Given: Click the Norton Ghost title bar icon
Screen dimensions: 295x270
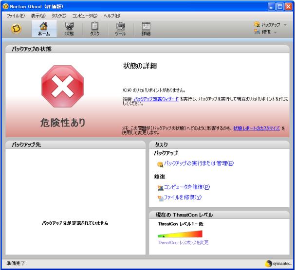Looking at the screenshot, I should (x=6, y=6).
